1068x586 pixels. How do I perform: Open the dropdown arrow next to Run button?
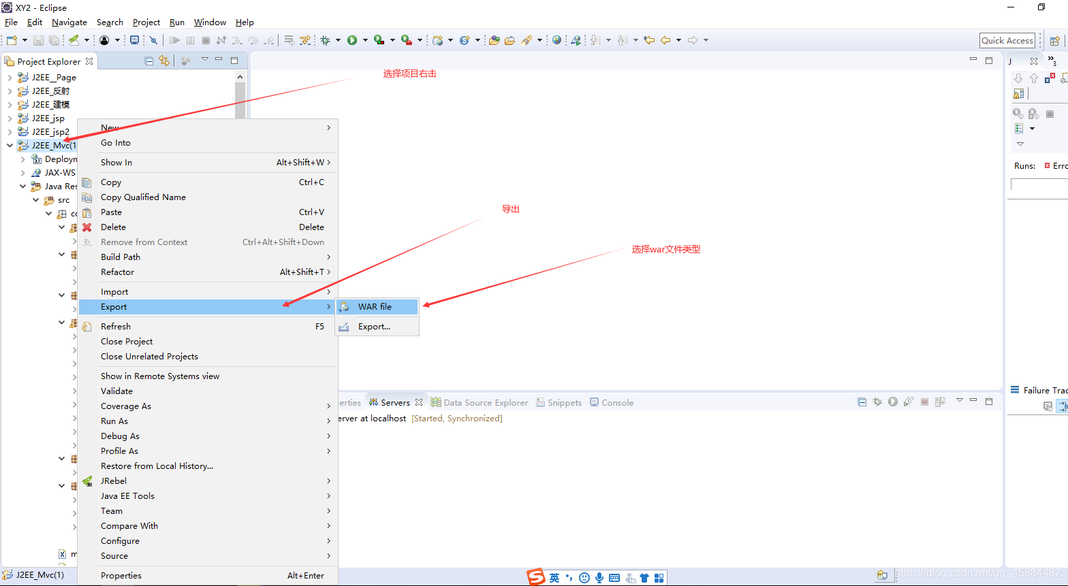(365, 40)
